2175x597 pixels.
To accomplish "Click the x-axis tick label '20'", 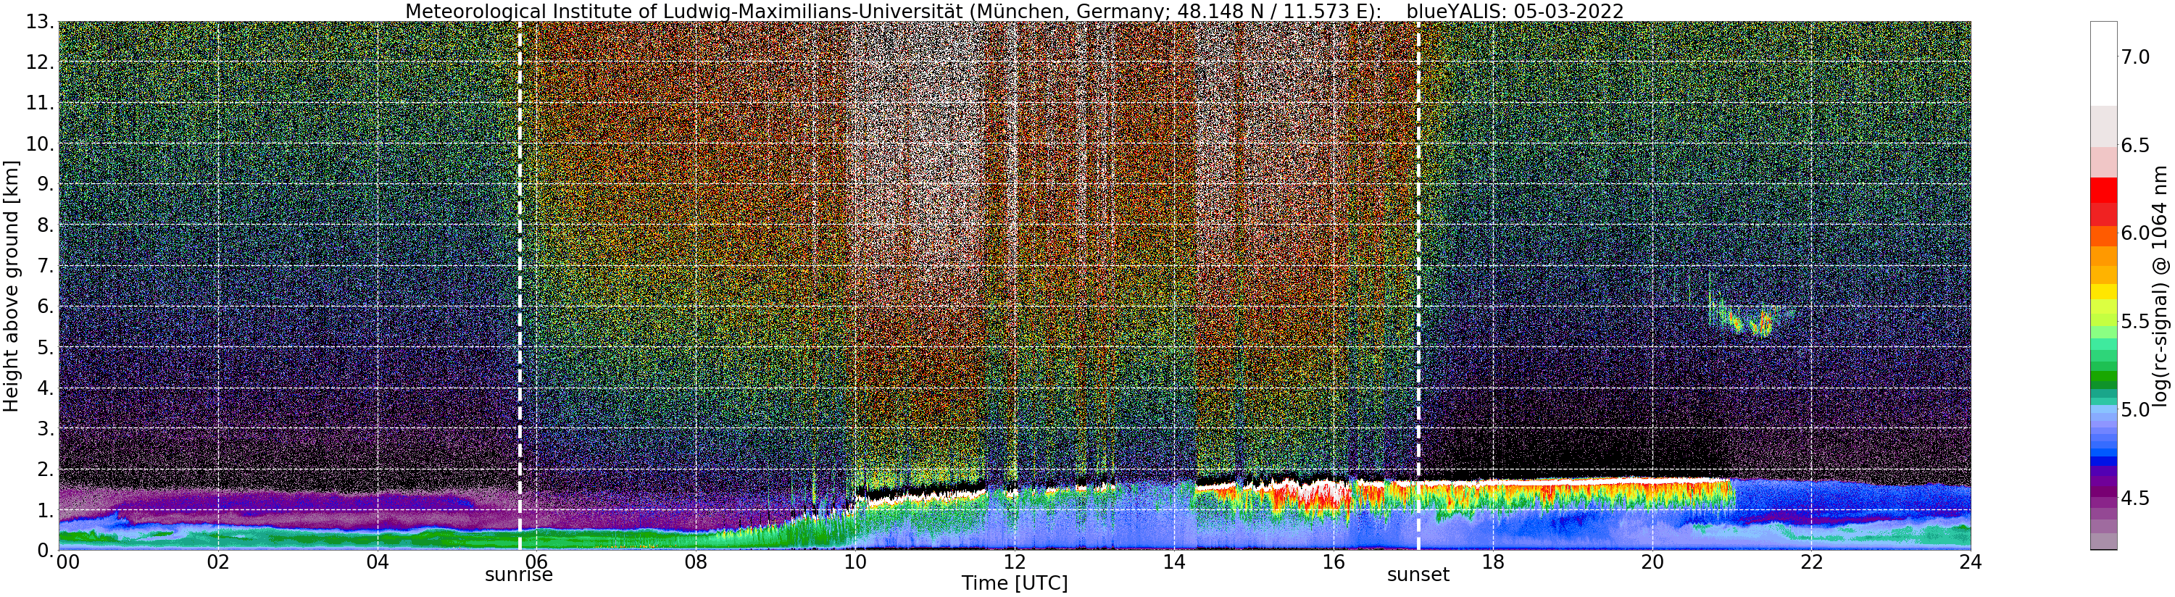I will tap(1652, 561).
